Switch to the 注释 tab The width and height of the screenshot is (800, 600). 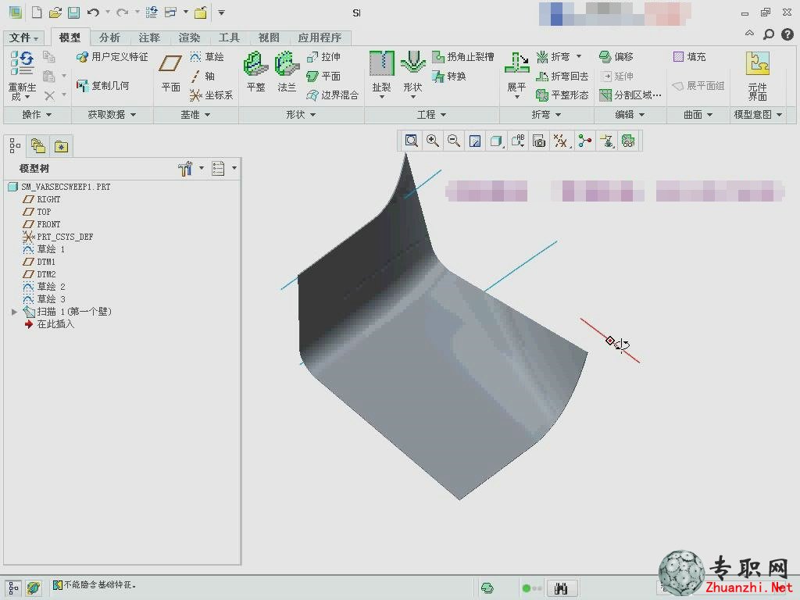point(149,37)
